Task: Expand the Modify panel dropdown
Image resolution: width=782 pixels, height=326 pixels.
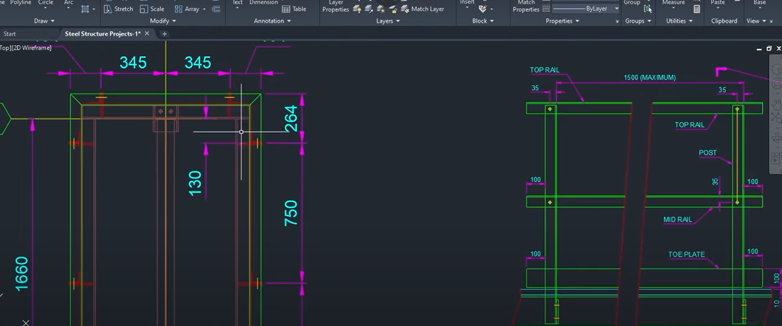Action: (163, 21)
